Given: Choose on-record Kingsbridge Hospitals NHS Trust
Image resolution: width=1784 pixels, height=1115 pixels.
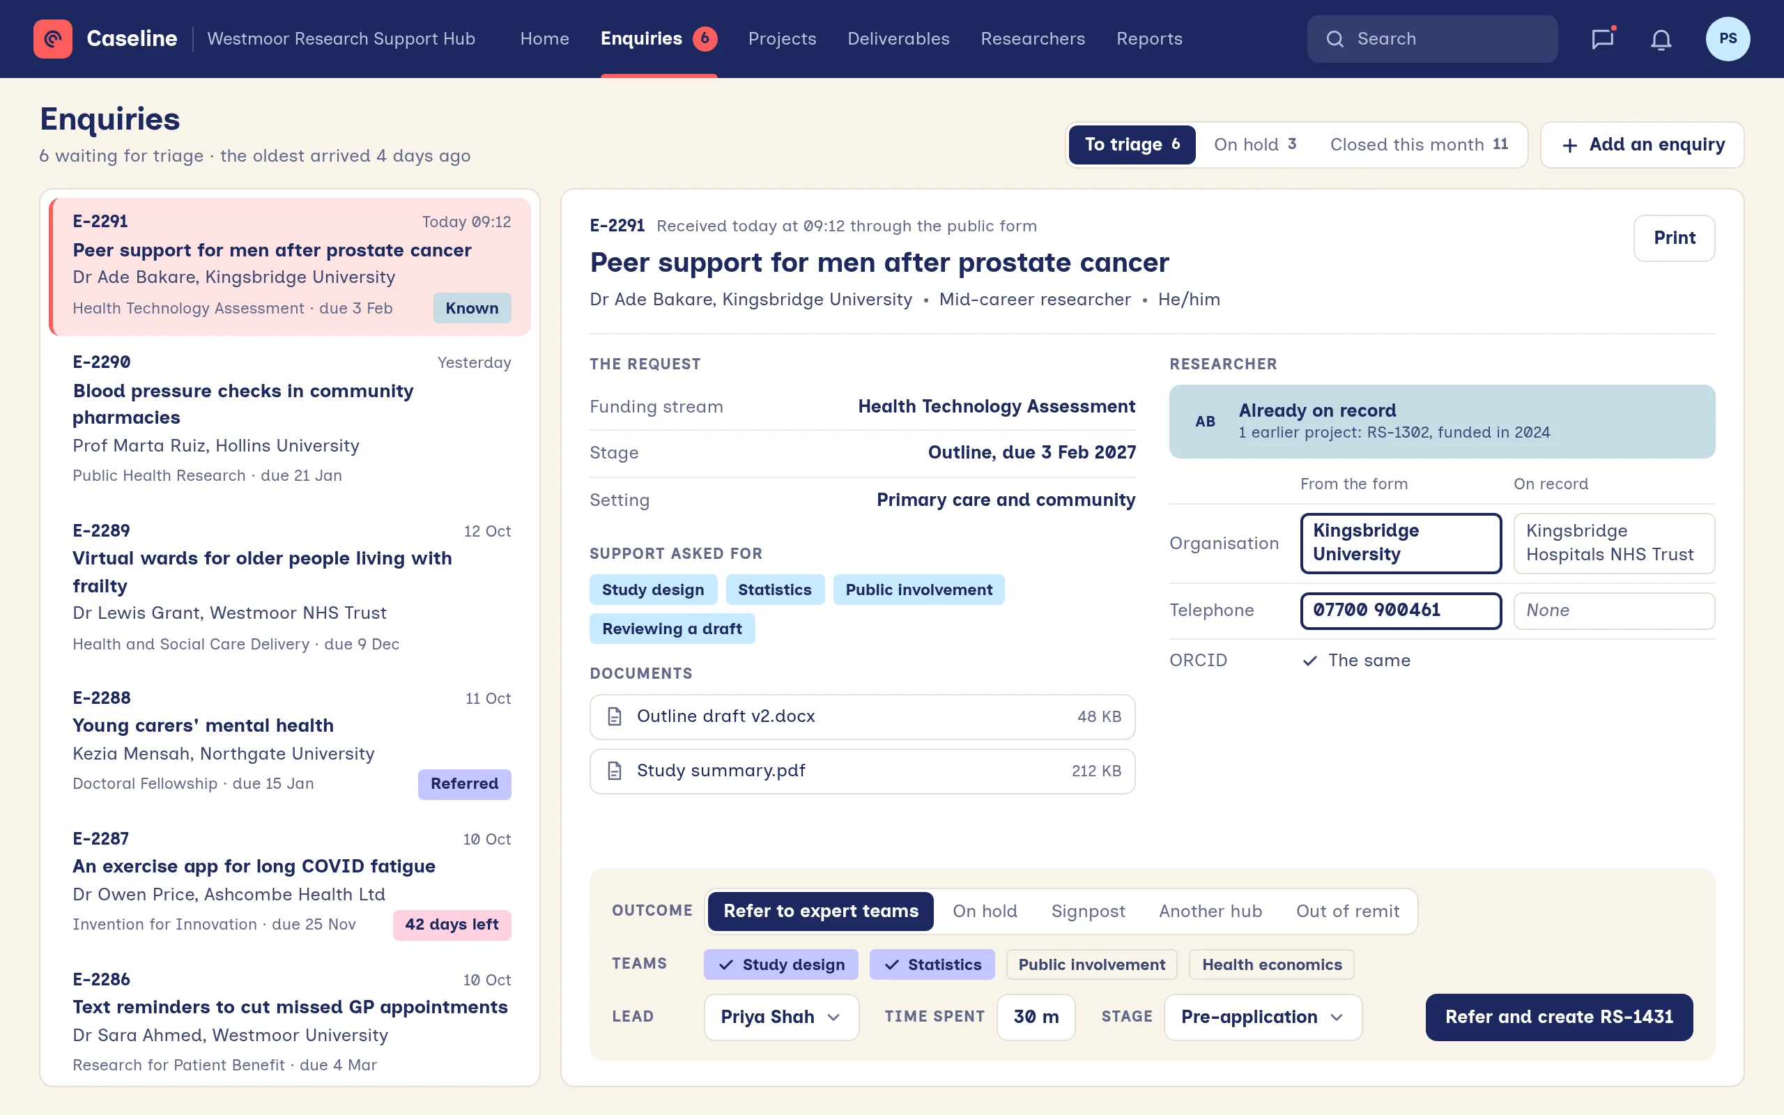Looking at the screenshot, I should pyautogui.click(x=1614, y=543).
